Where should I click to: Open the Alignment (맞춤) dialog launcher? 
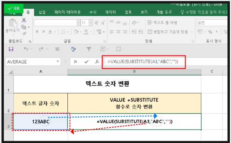click(x=193, y=42)
